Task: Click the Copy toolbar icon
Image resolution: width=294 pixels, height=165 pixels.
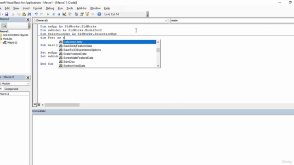Action: click(18, 14)
